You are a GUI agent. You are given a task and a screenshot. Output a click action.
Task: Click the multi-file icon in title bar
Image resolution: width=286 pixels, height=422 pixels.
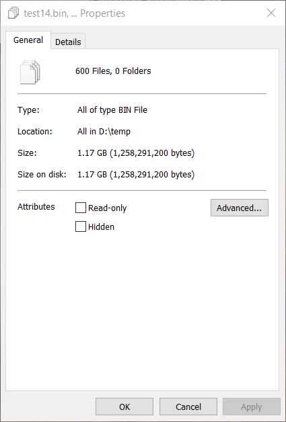[13, 13]
